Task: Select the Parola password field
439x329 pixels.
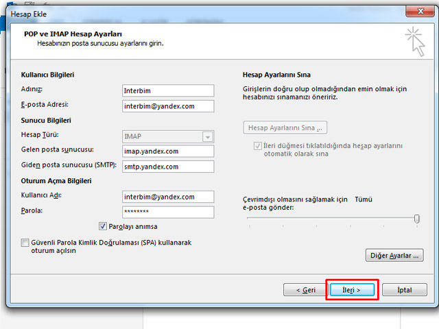Action: tap(168, 212)
